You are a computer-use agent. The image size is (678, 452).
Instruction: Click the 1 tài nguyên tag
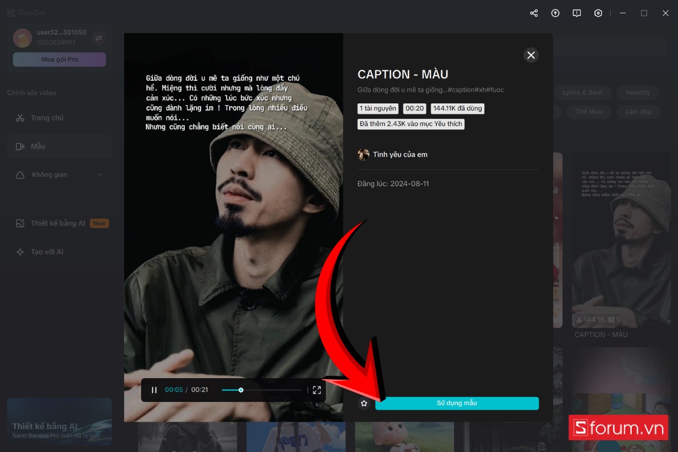[378, 108]
